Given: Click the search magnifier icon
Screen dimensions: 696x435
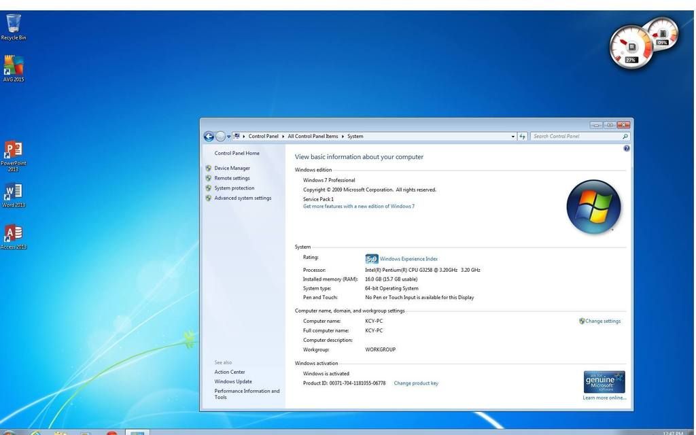Looking at the screenshot, I should (625, 136).
